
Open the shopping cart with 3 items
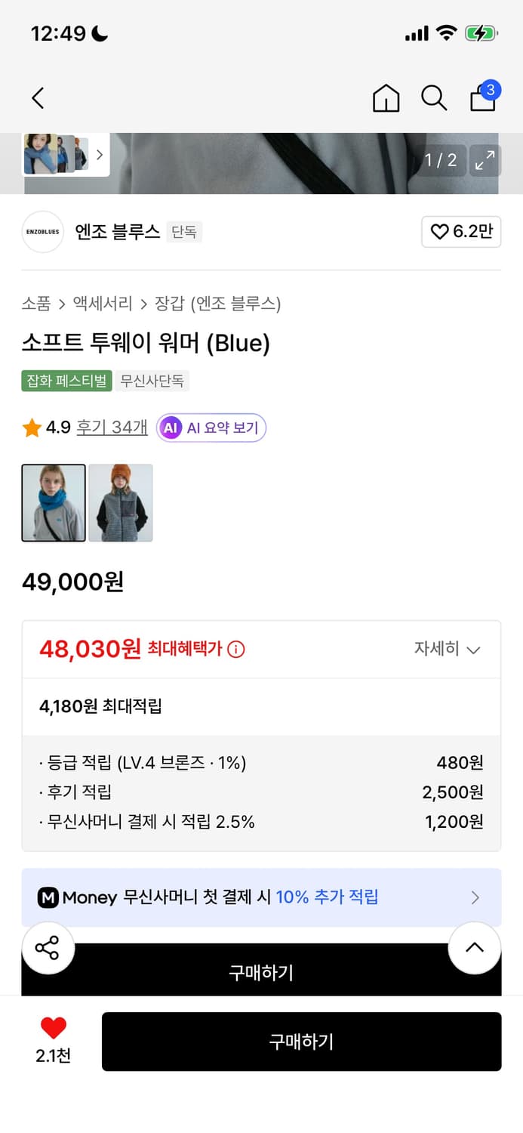tap(482, 98)
